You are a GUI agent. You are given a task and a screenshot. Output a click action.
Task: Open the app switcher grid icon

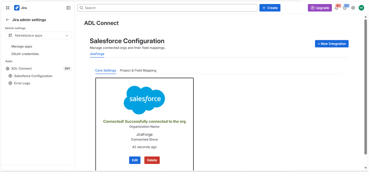coord(7,8)
